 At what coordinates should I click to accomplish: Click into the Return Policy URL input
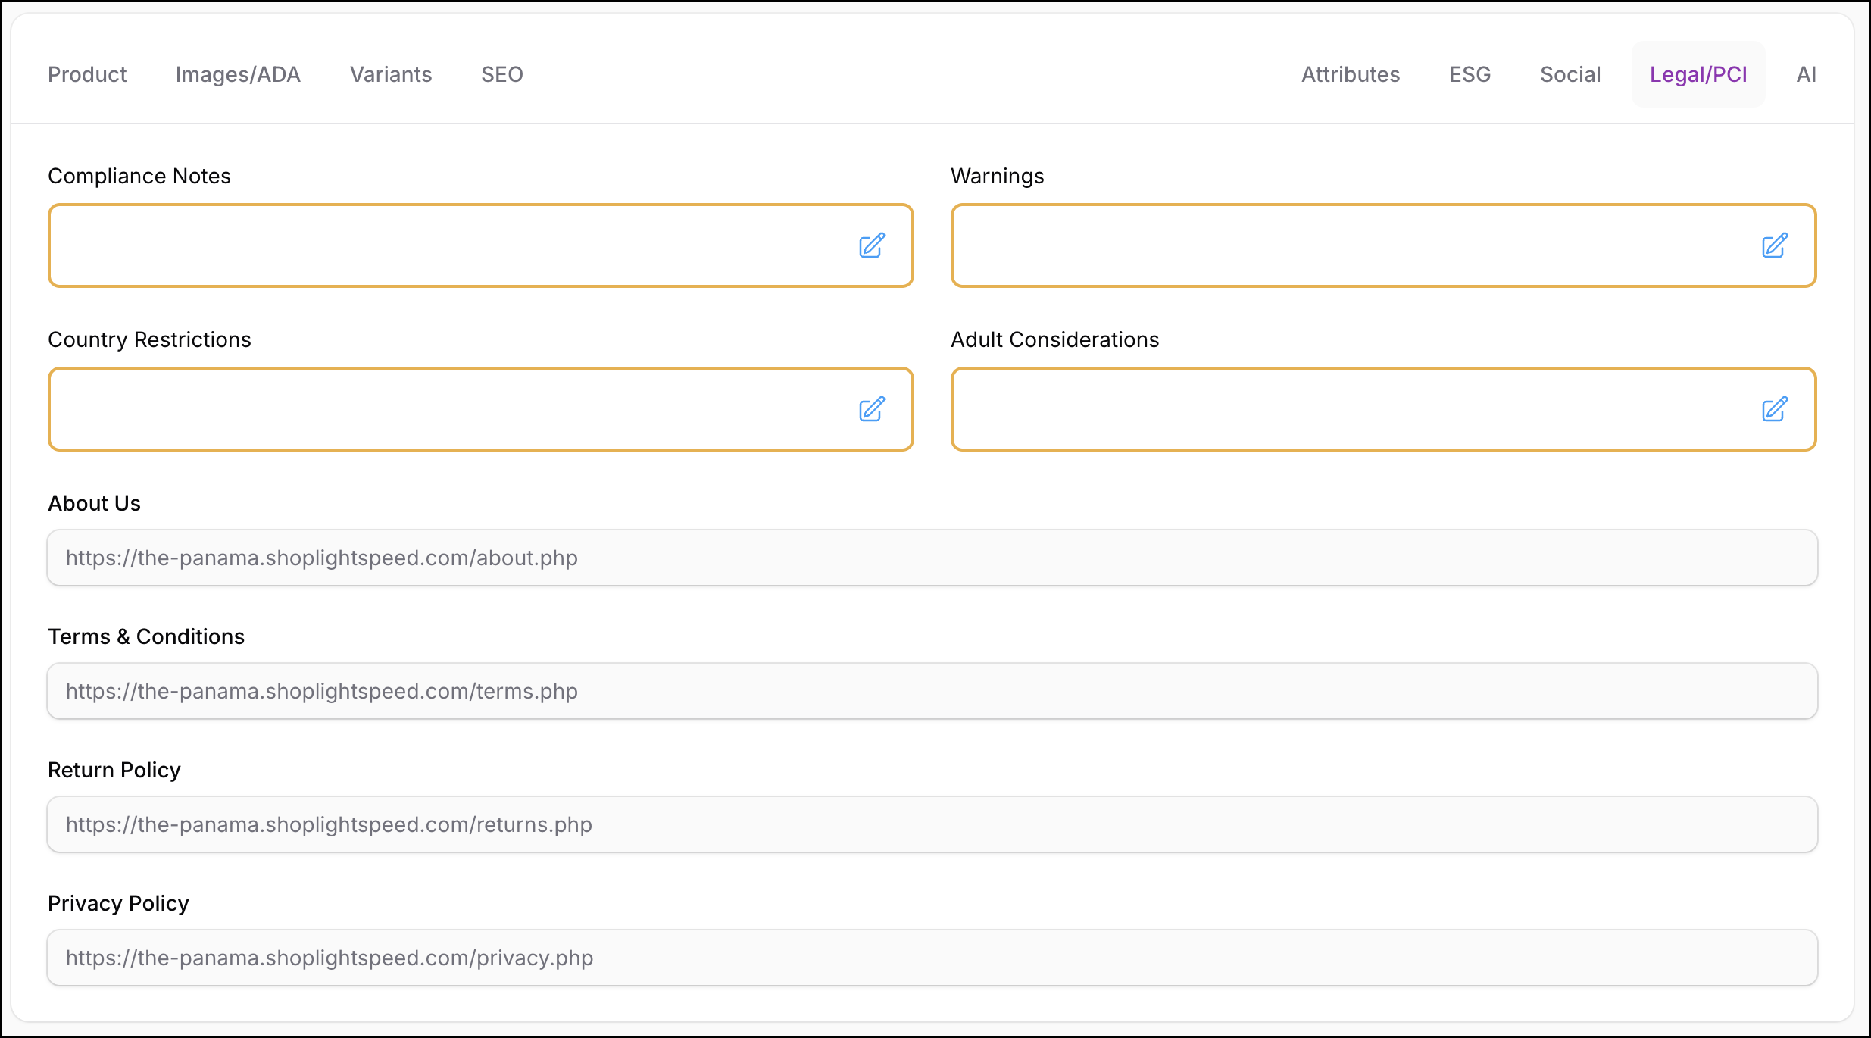932,824
